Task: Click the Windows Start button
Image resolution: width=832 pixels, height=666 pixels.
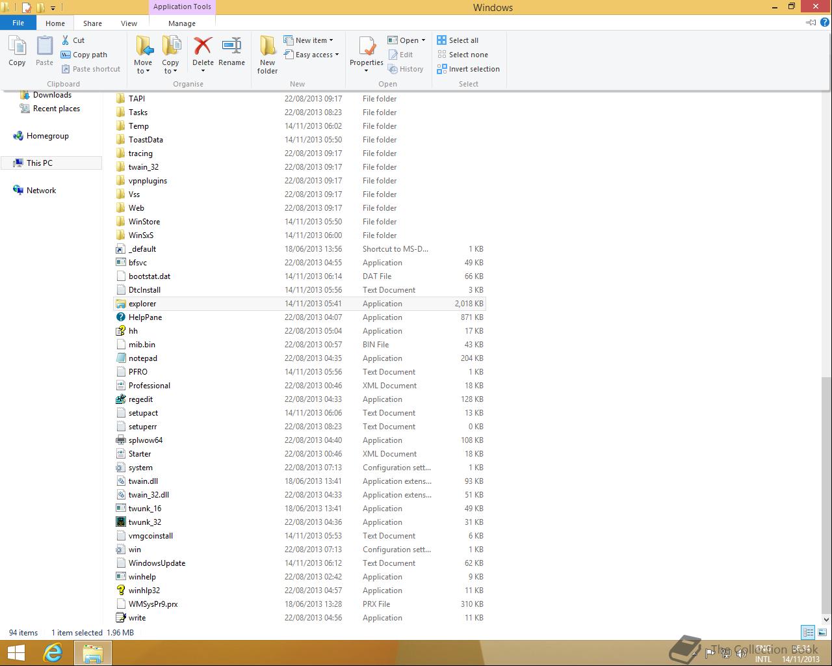Action: (16, 653)
